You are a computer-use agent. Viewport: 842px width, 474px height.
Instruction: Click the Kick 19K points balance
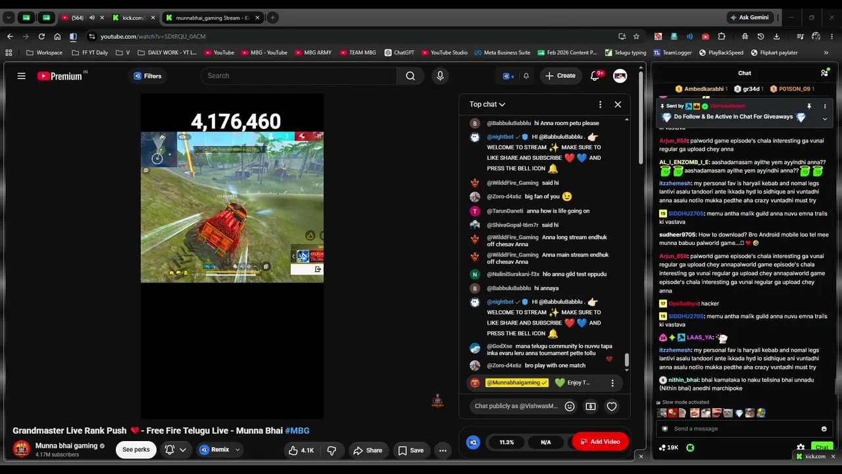(668, 448)
